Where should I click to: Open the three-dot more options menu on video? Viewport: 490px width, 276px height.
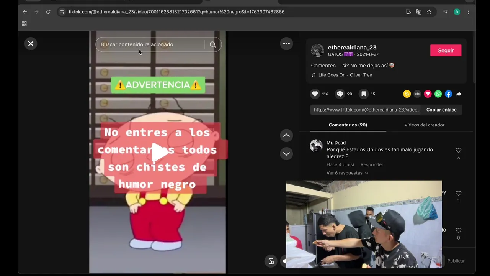(286, 44)
